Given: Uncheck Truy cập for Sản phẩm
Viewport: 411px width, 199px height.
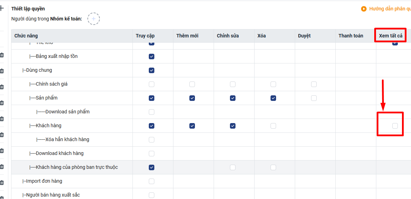Looking at the screenshot, I should pos(152,98).
